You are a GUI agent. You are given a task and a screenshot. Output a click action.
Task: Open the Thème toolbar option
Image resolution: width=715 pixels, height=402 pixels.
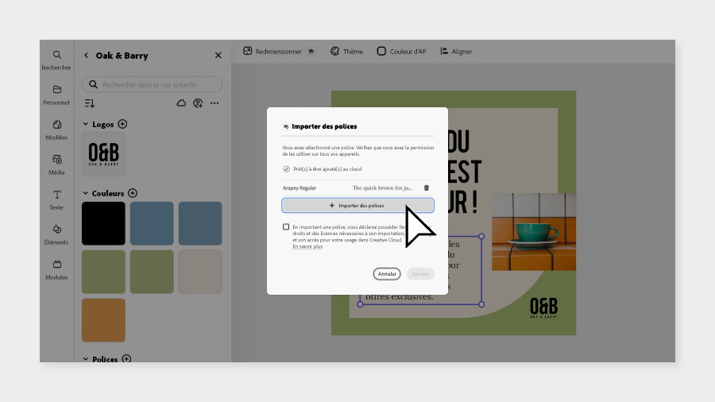346,51
